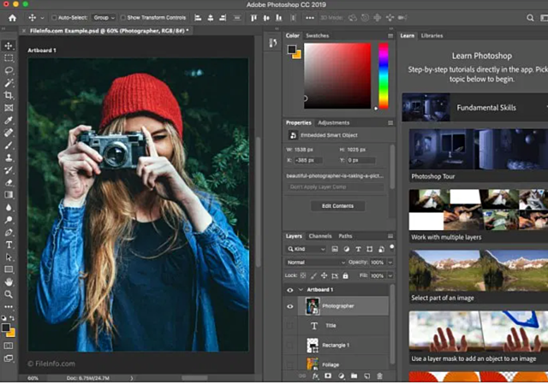The width and height of the screenshot is (548, 384).
Task: Click the Edit Contents button
Action: coord(337,206)
